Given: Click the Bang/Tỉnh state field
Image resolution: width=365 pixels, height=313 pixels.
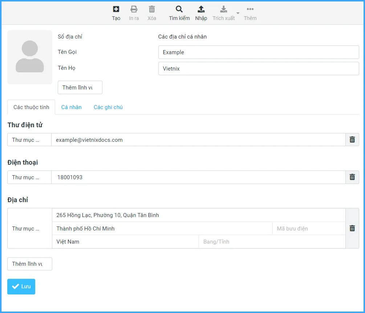Looking at the screenshot, I should [x=272, y=242].
